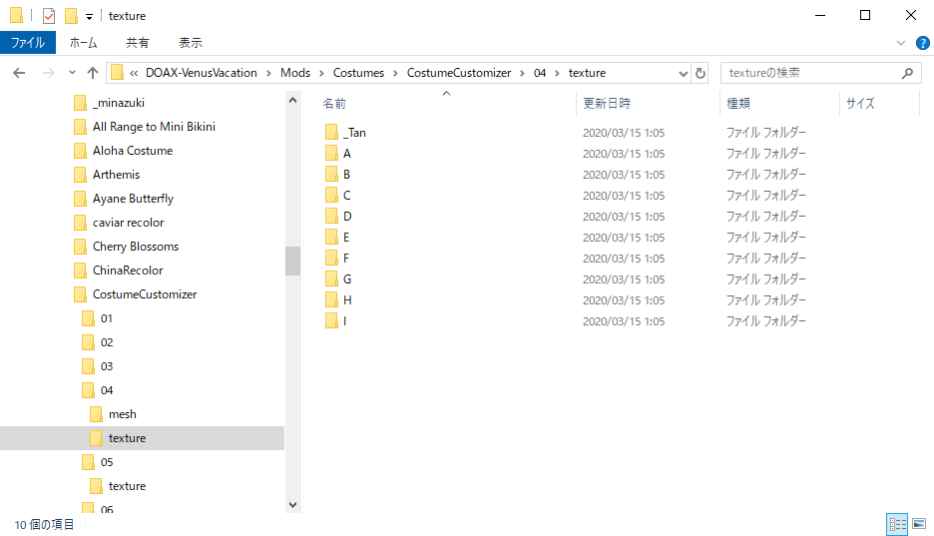
Task: Sort by the 名前 column header
Action: tap(333, 103)
